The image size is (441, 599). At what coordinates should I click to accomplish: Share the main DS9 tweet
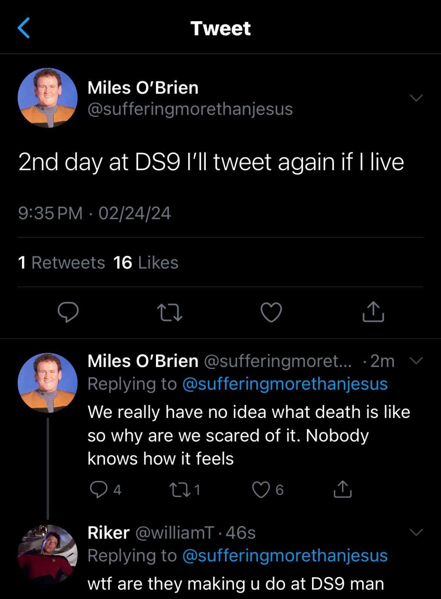click(373, 312)
